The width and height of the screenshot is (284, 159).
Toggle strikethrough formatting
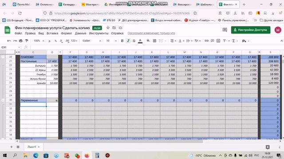pyautogui.click(x=134, y=41)
